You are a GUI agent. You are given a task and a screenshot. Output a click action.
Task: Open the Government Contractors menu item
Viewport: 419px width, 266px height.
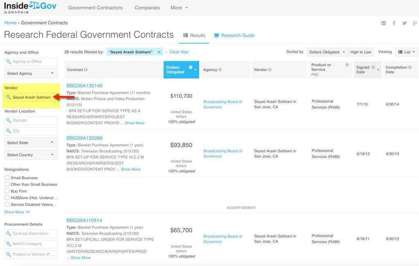(95, 8)
